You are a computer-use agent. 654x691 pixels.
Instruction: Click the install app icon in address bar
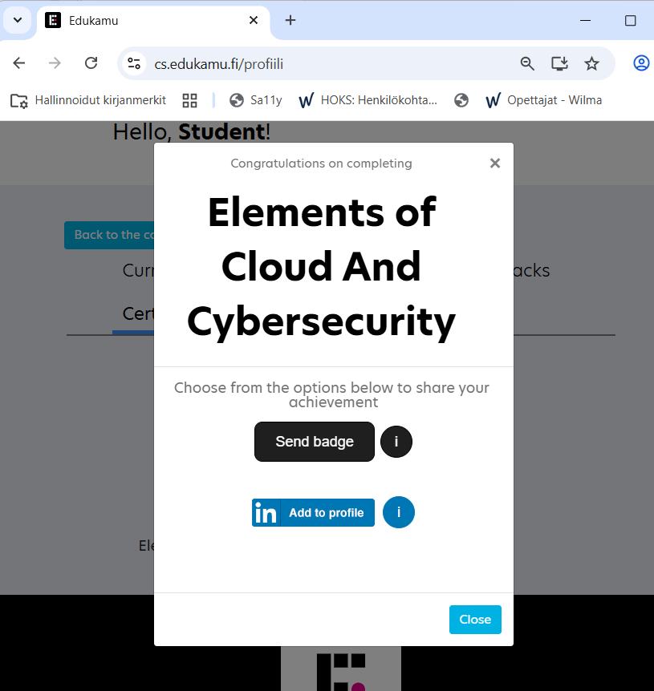559,63
